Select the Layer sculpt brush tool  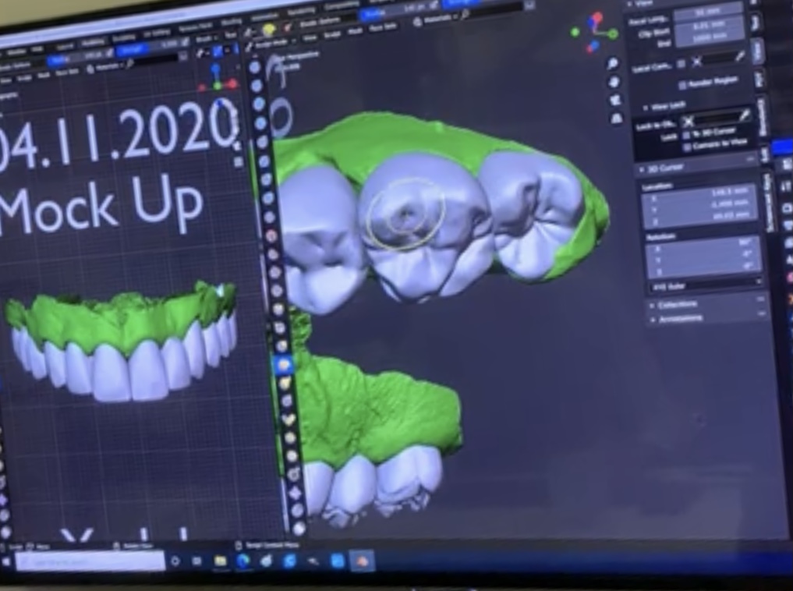pyautogui.click(x=264, y=161)
